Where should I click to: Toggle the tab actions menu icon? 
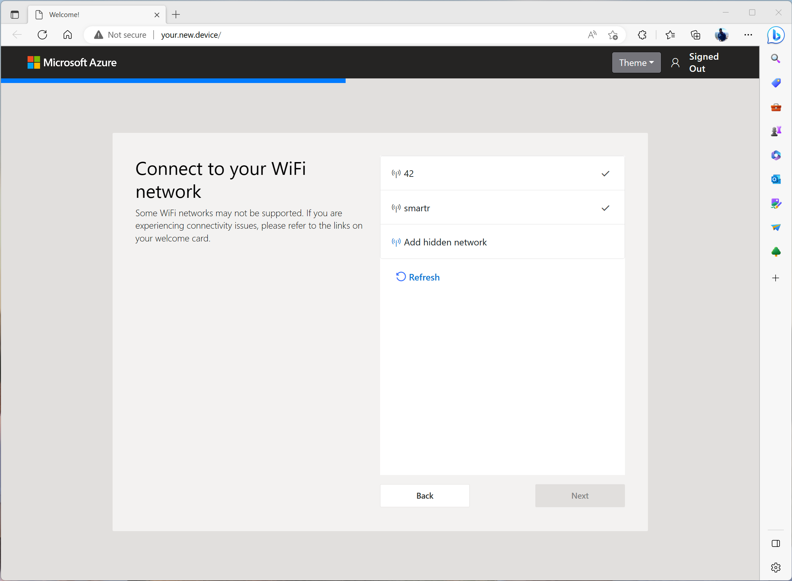pyautogui.click(x=15, y=15)
